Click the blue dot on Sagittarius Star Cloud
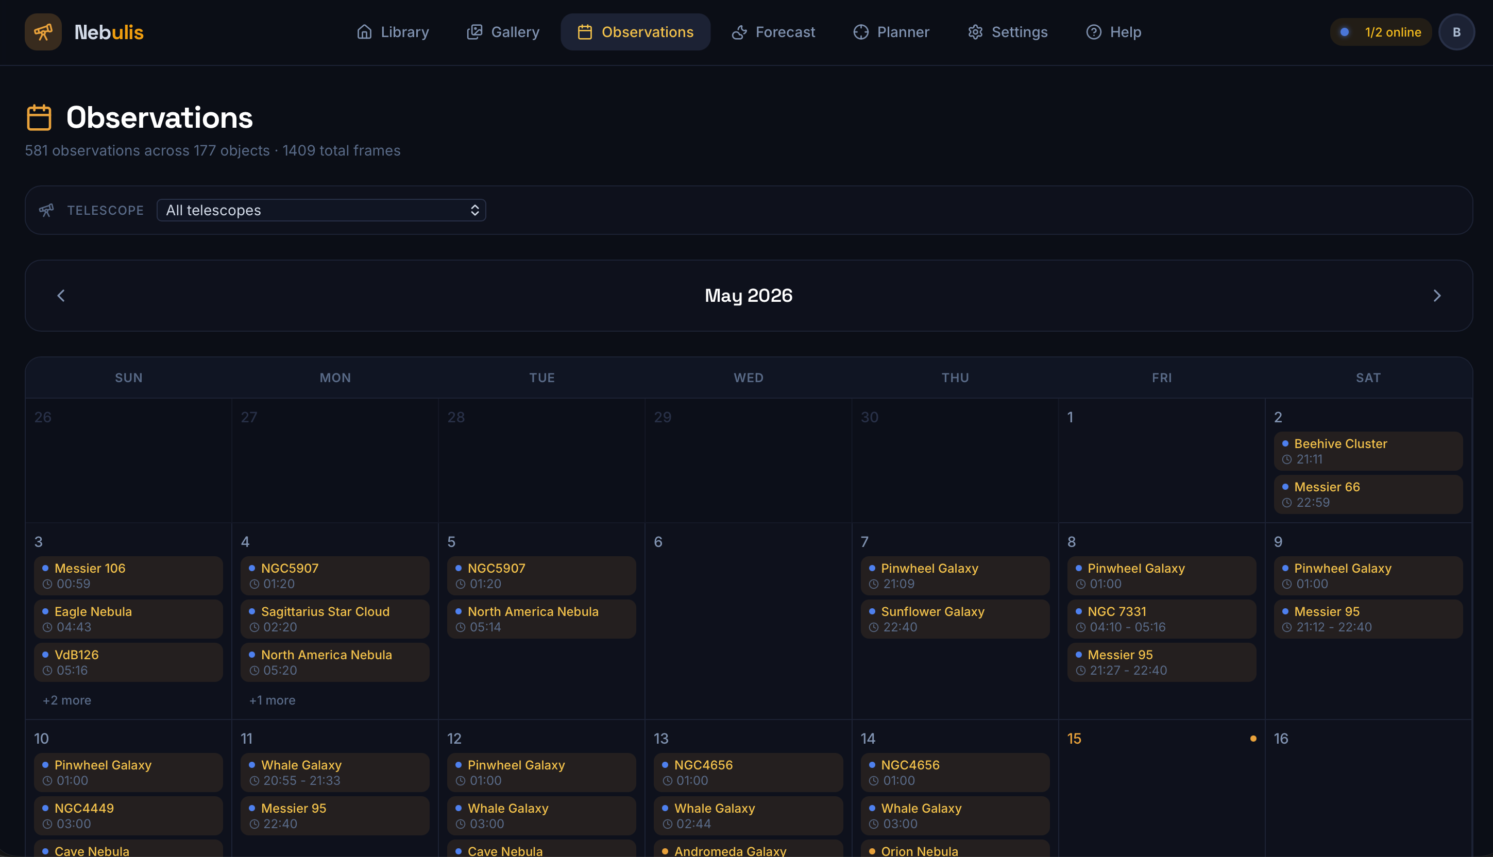This screenshot has width=1493, height=857. [x=252, y=611]
